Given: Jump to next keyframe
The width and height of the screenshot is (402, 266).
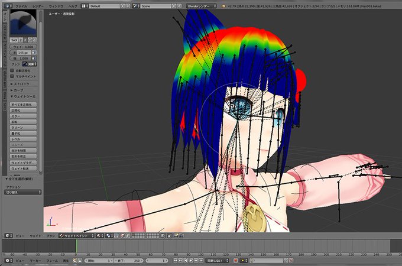Looking at the screenshot, I should pos(196,260).
